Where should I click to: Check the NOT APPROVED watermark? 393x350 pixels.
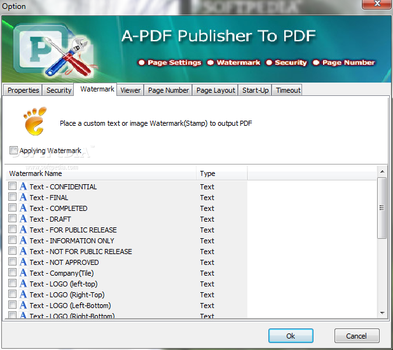pos(12,262)
